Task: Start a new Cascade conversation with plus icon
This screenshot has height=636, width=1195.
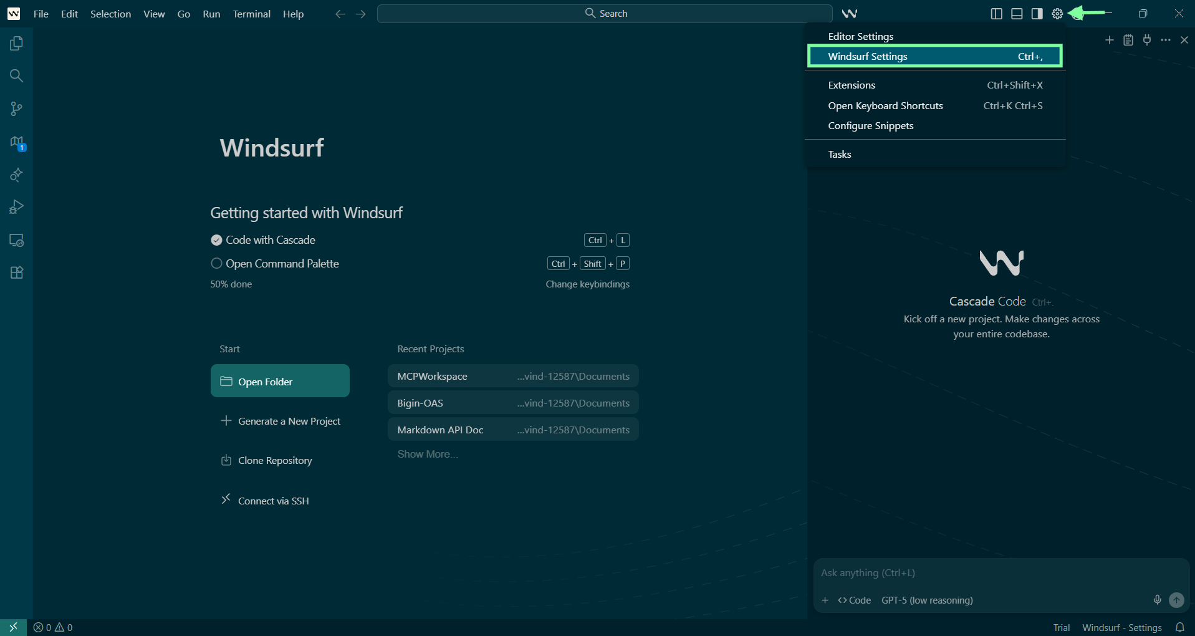Action: click(x=1110, y=40)
